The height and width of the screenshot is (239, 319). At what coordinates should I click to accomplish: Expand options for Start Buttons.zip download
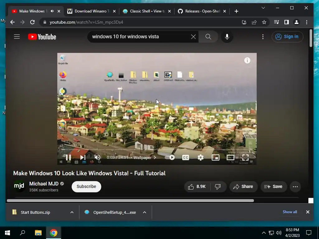tap(72, 212)
